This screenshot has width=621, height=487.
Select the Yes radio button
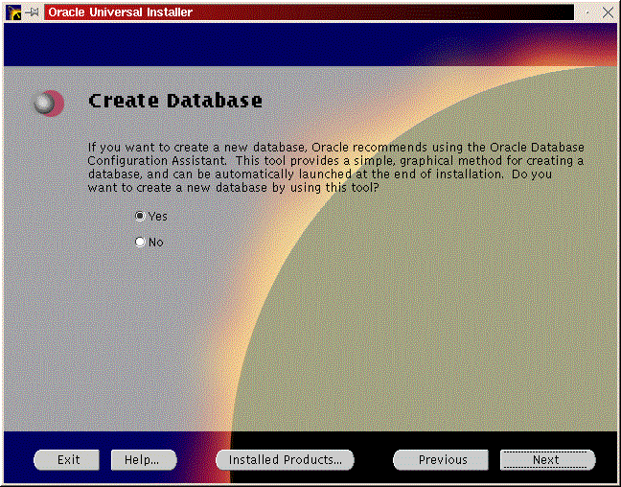[140, 217]
